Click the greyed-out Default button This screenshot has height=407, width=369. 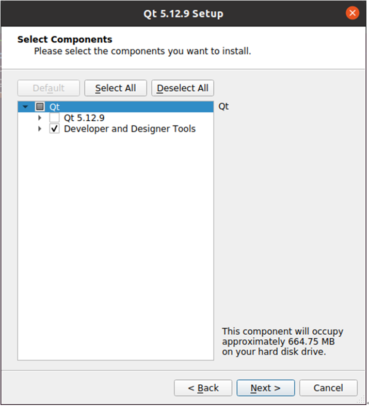(49, 88)
